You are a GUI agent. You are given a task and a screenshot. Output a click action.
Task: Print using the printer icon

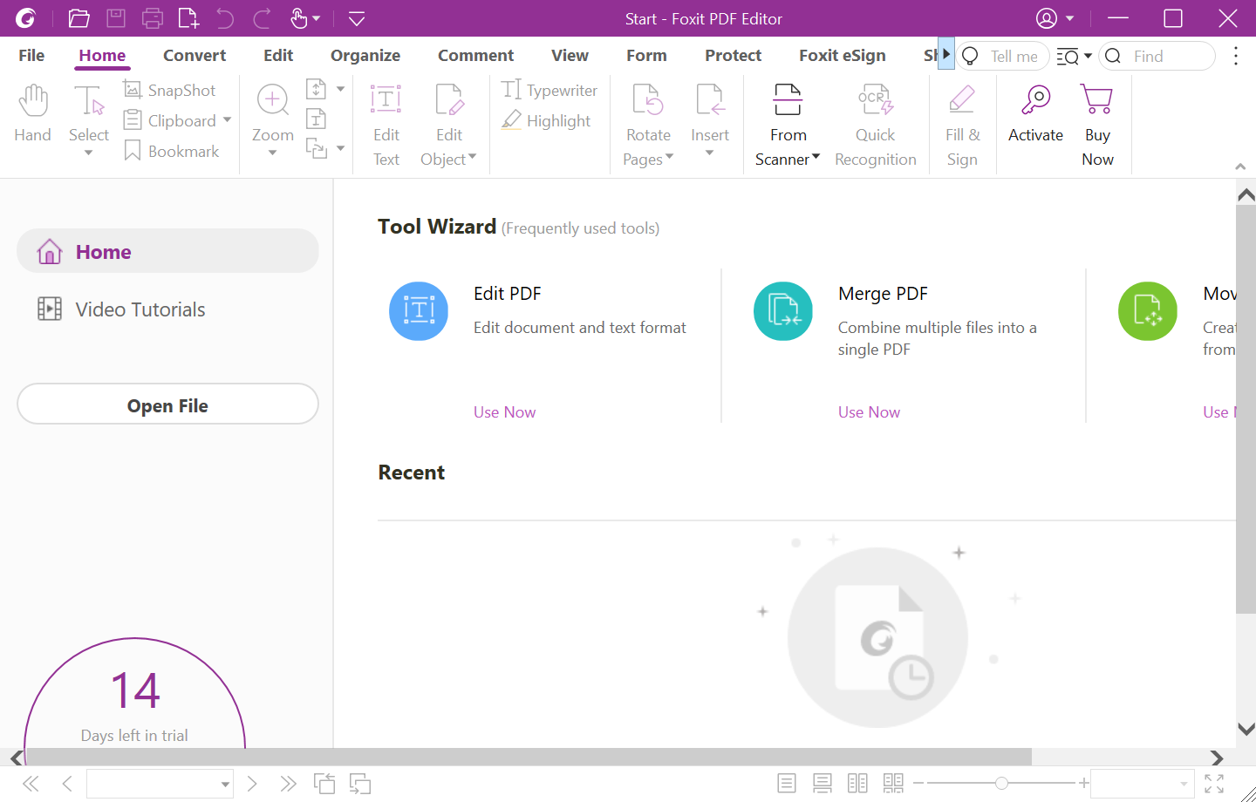click(153, 18)
